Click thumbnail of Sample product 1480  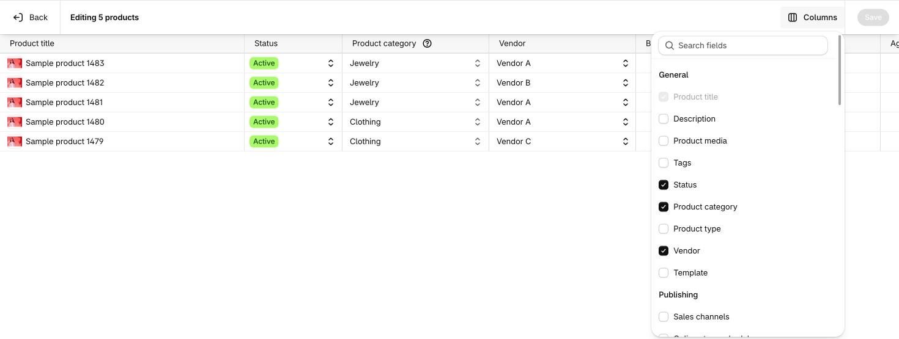(15, 122)
